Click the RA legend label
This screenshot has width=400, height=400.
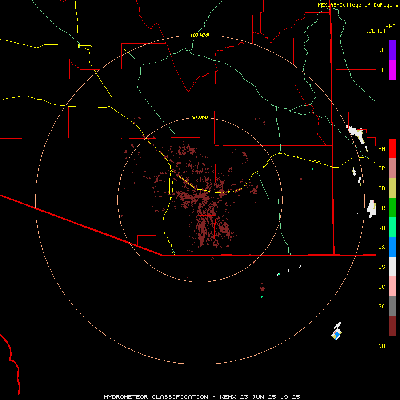click(381, 228)
